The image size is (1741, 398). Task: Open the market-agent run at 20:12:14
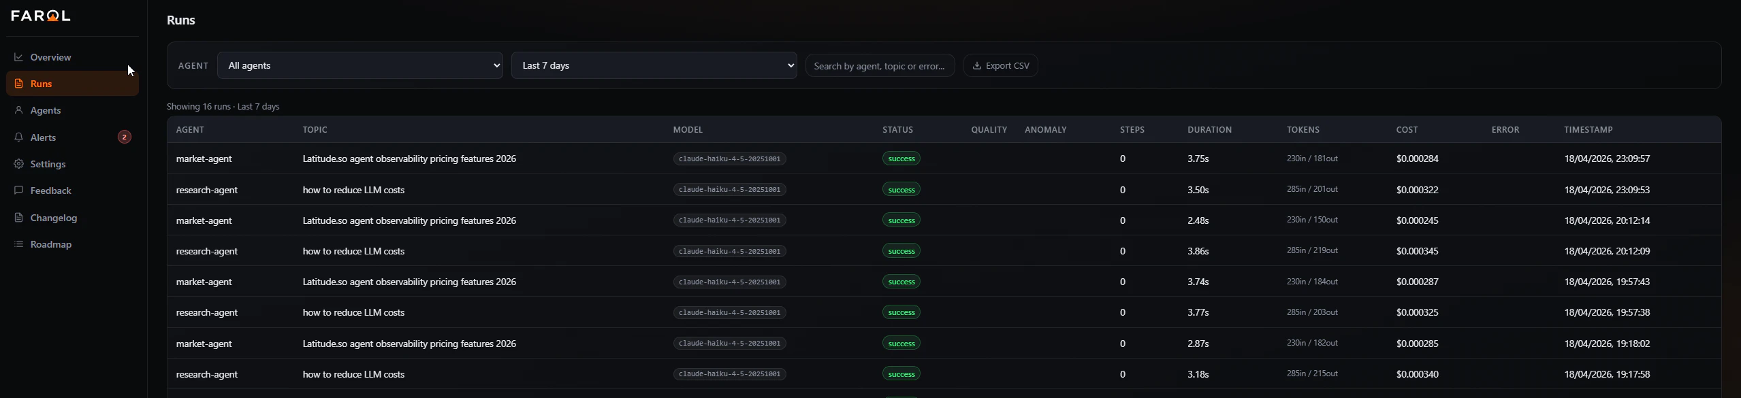[944, 220]
